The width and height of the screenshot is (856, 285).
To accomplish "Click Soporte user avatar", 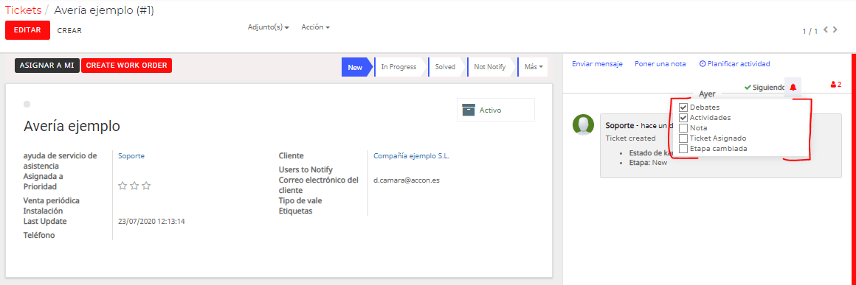I will pyautogui.click(x=583, y=124).
